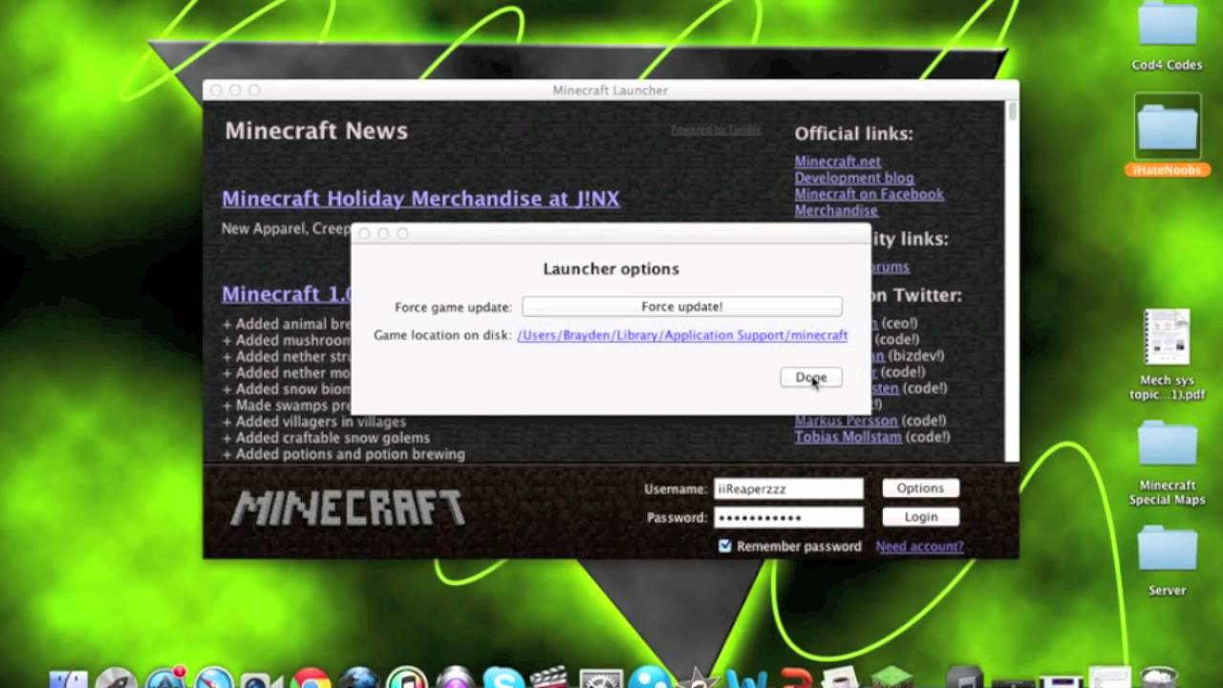
Task: Open the Development blog link
Action: 854,178
